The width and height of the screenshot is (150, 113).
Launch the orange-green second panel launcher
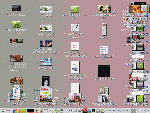click(19, 111)
